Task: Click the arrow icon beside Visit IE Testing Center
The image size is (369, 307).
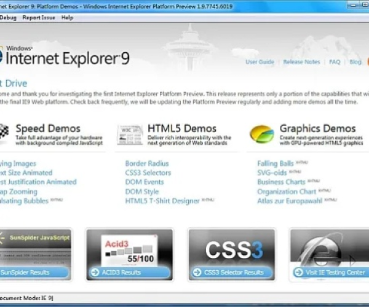Action: (x=299, y=273)
